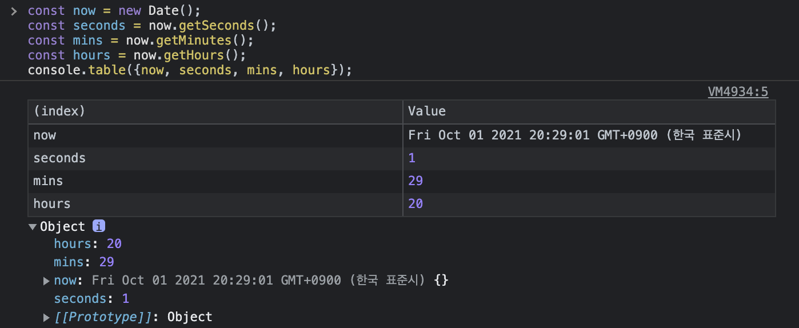Select the 'hours' row index cell
This screenshot has height=328, width=799.
[215, 204]
